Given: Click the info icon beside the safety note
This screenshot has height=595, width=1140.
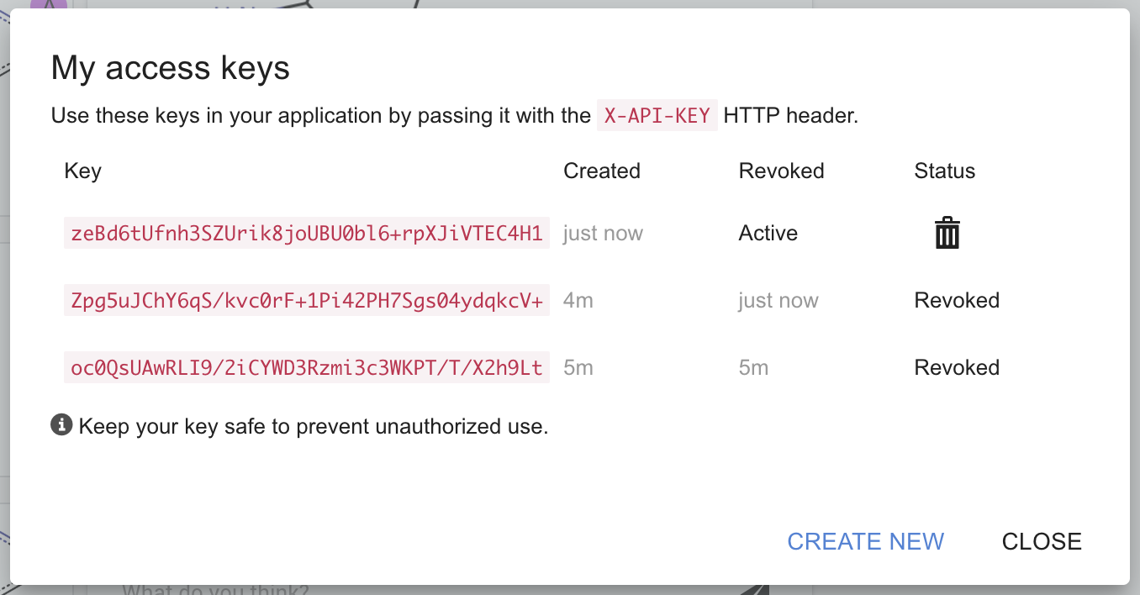Looking at the screenshot, I should click(x=59, y=425).
